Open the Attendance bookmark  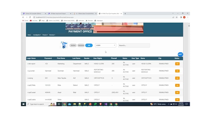(x=98, y=21)
